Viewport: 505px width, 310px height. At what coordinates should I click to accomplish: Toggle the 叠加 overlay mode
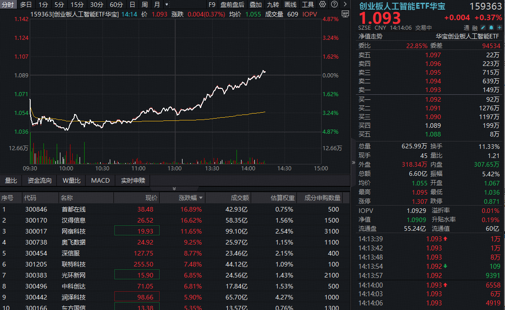click(x=255, y=4)
